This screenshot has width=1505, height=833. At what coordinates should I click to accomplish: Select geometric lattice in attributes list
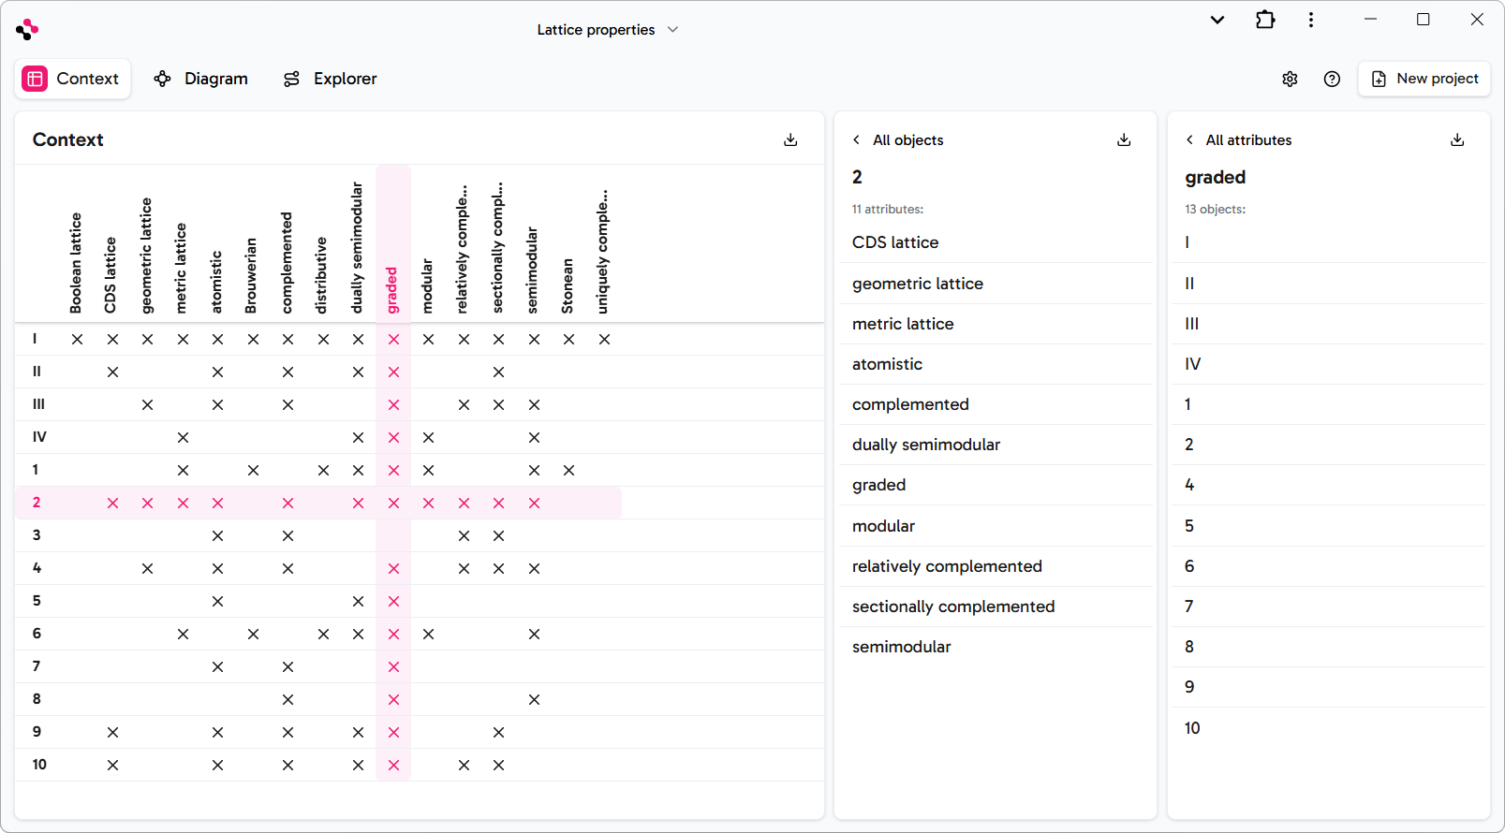click(x=917, y=284)
